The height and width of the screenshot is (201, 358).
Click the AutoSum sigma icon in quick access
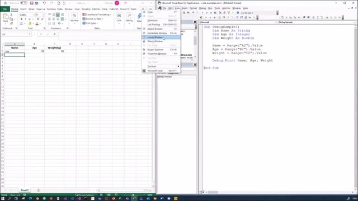click(64, 3)
